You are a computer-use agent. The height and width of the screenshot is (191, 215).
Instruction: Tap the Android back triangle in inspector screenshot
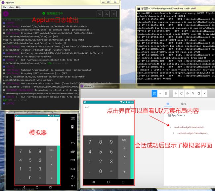(94, 182)
